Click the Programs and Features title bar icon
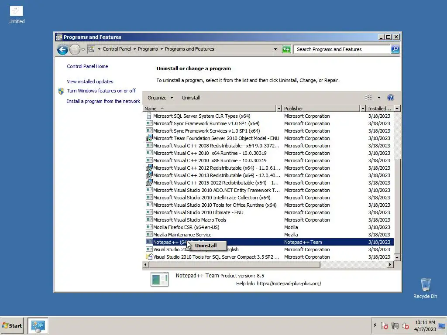The image size is (447, 335). [x=59, y=37]
